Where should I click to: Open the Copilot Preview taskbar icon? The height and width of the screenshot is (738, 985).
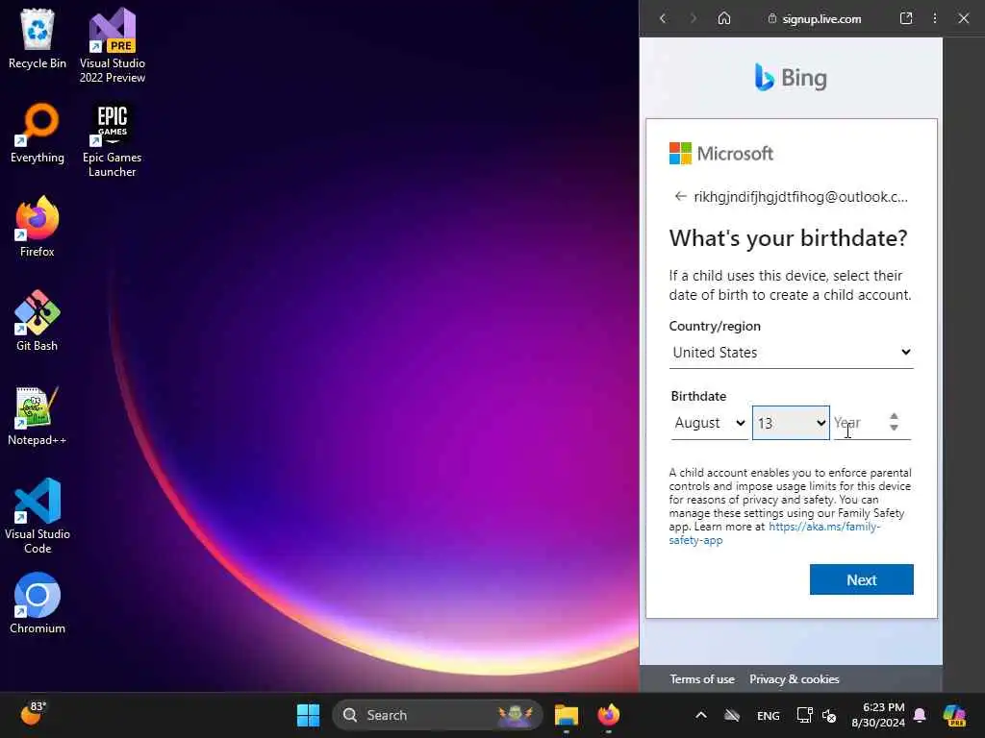pos(954,715)
